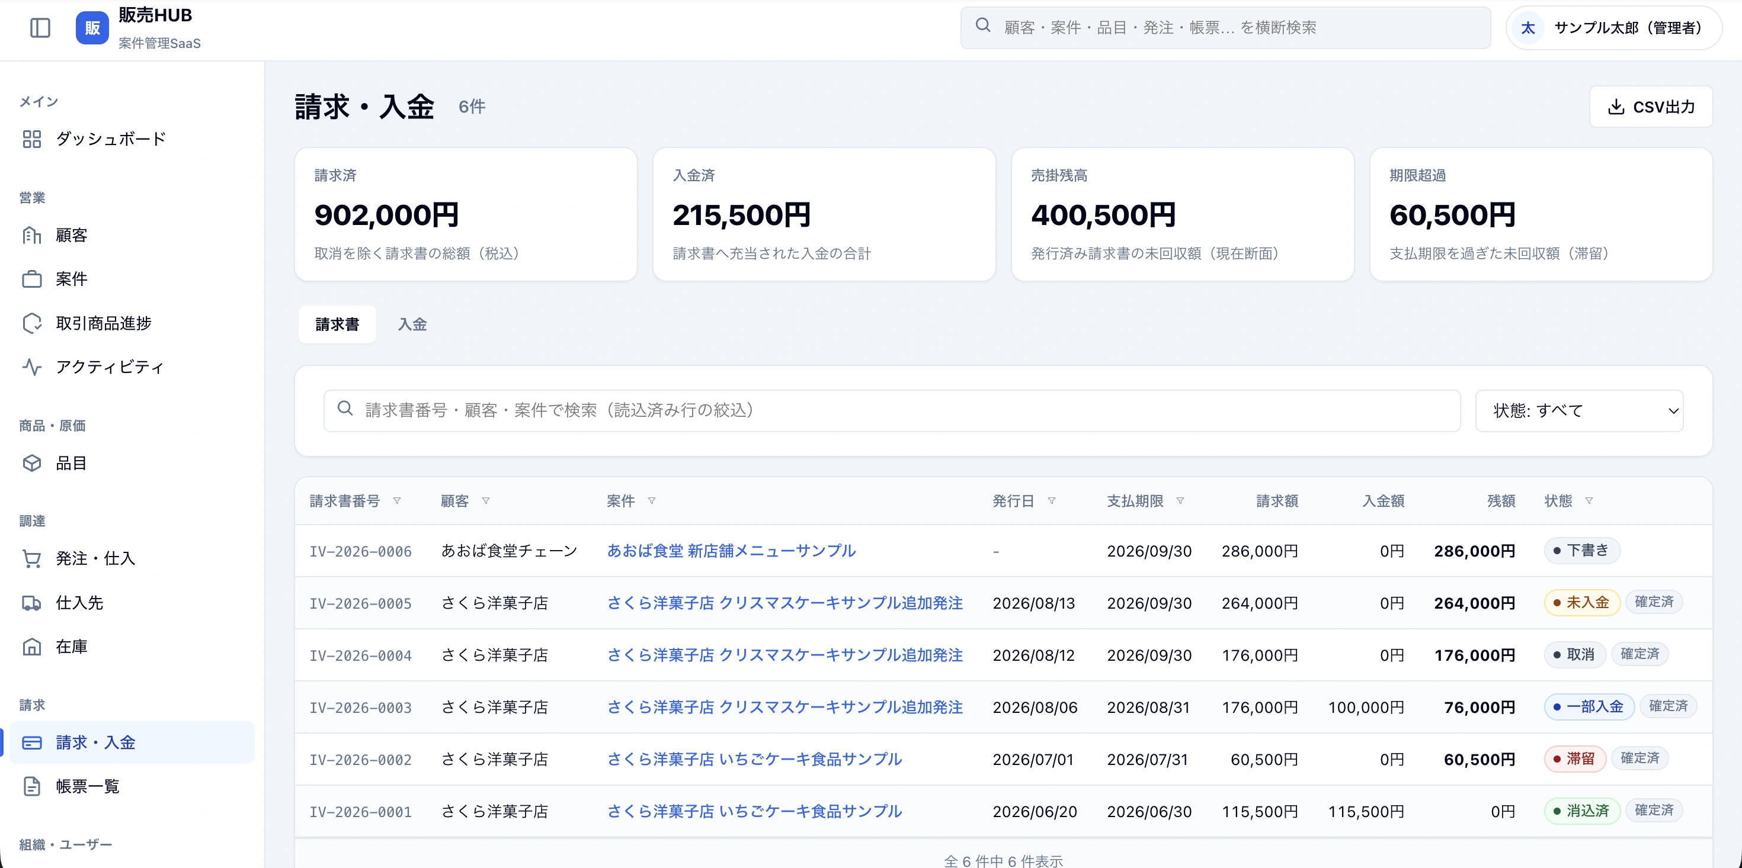Click the 在庫 warehouse icon

point(32,647)
